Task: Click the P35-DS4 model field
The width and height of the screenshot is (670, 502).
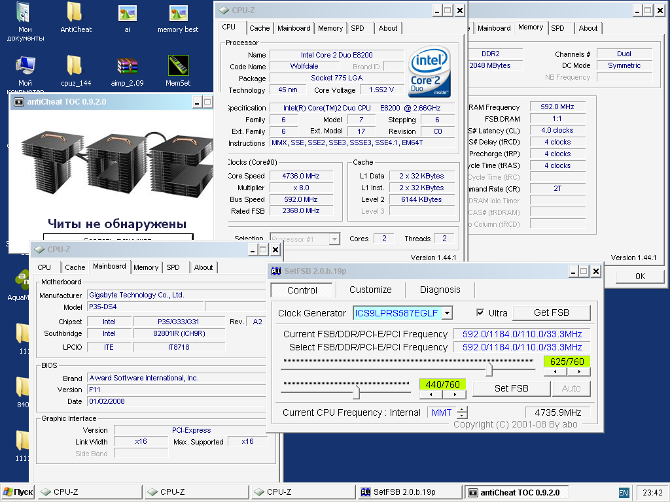Action: pos(145,307)
